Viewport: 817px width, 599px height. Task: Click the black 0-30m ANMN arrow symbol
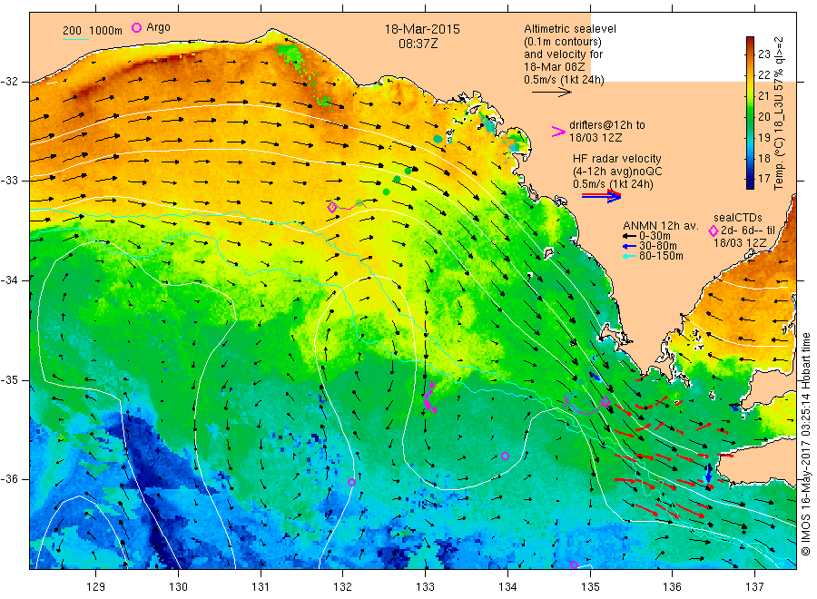630,236
